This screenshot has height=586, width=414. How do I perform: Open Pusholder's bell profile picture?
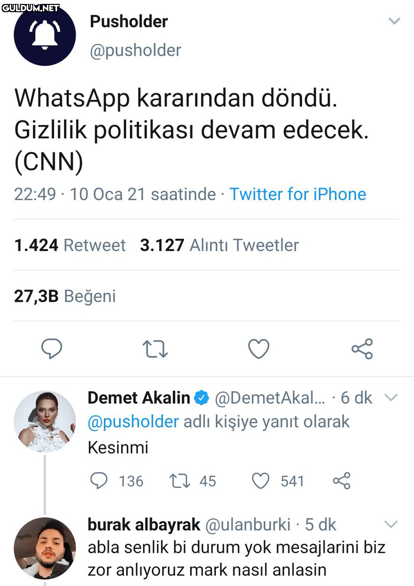click(45, 35)
